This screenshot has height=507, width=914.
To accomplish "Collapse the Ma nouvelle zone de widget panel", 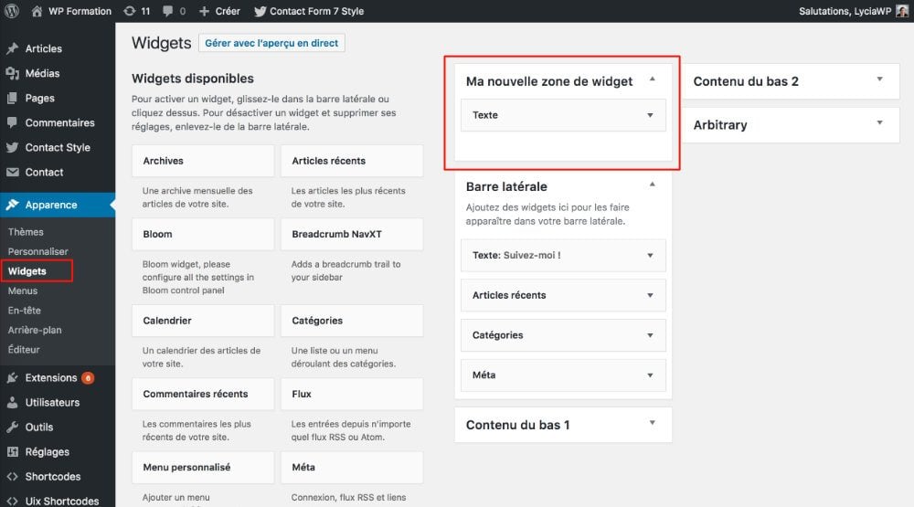I will point(652,80).
